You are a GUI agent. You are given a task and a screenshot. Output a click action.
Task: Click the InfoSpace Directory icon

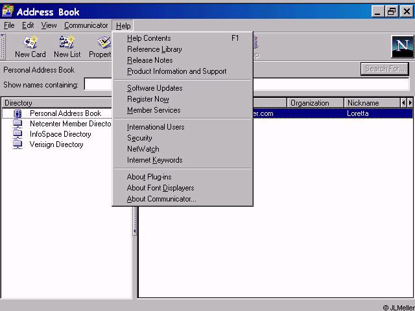pyautogui.click(x=18, y=134)
